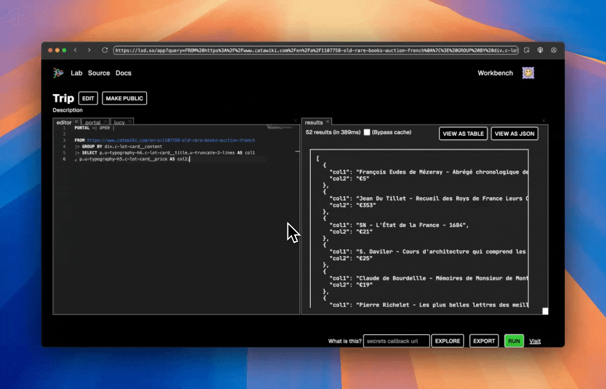Switch to the lucy tab
The height and width of the screenshot is (389, 606).
pyautogui.click(x=118, y=122)
